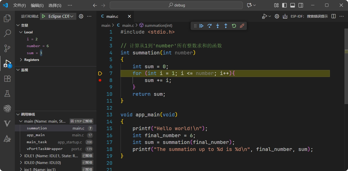The image size is (348, 171).
Task: Open the Testing view flask icon
Action: [7, 93]
